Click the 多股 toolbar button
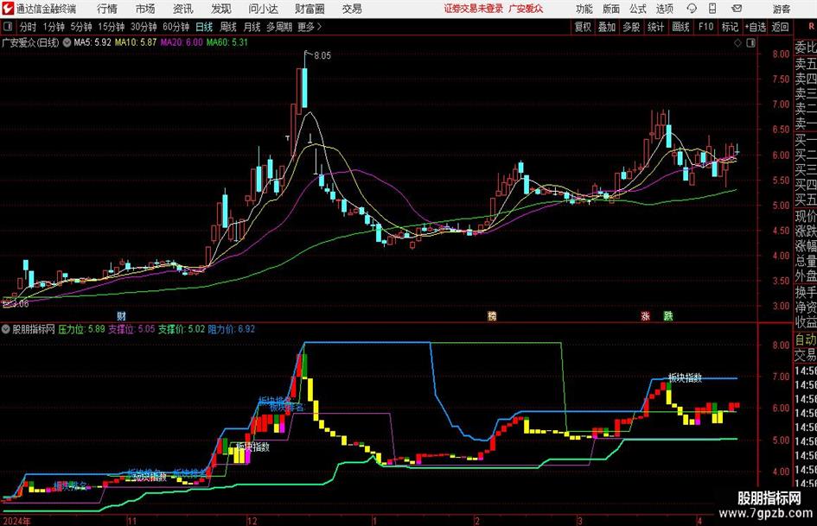 [631, 27]
